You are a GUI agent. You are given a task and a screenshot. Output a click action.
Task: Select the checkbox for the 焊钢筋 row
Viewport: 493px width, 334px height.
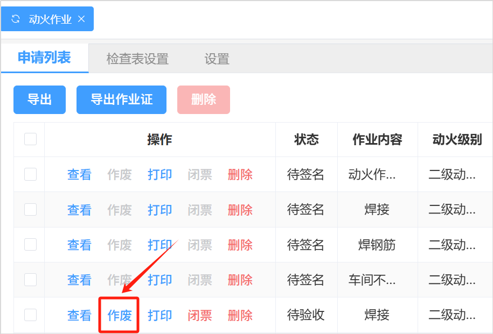click(30, 245)
